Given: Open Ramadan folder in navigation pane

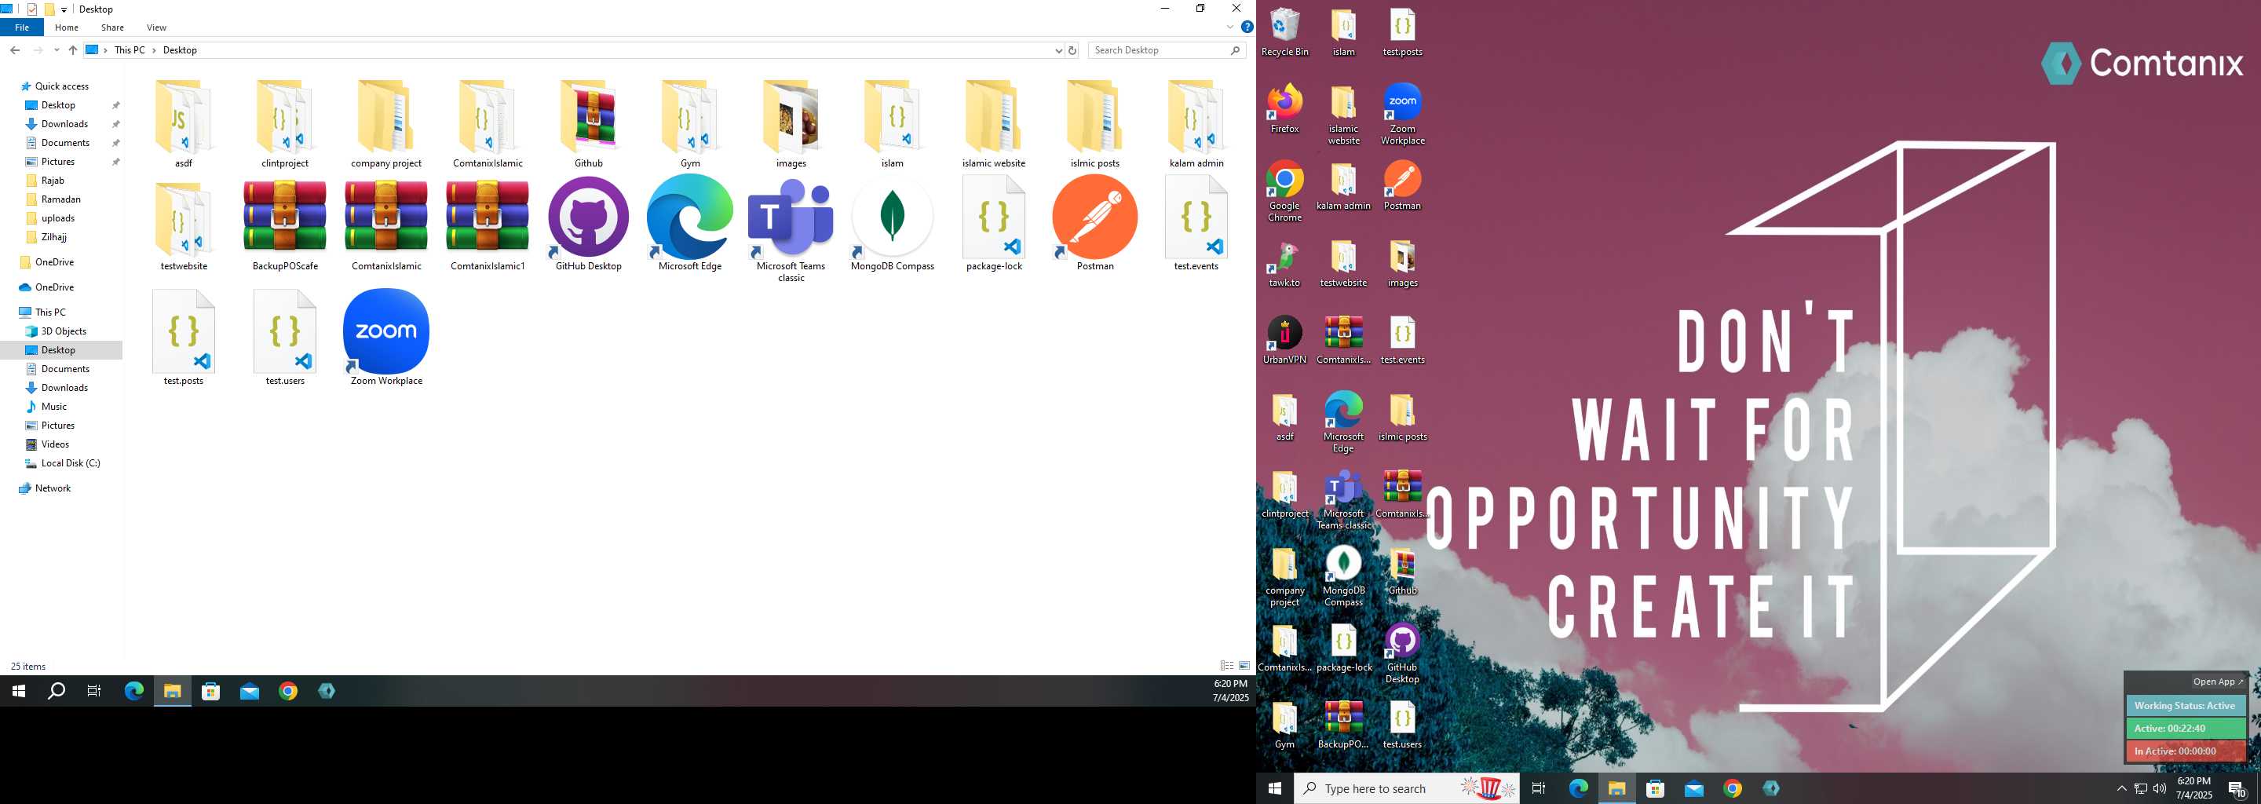Looking at the screenshot, I should 60,199.
